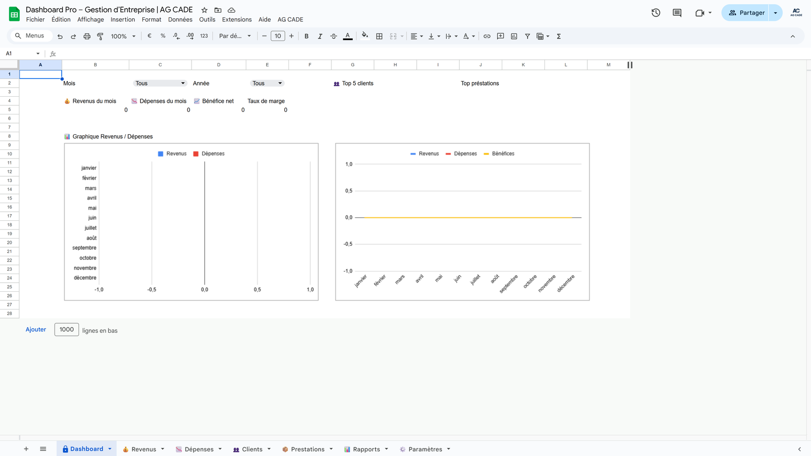This screenshot has height=456, width=811.
Task: Open the comments panel icon
Action: pyautogui.click(x=677, y=13)
